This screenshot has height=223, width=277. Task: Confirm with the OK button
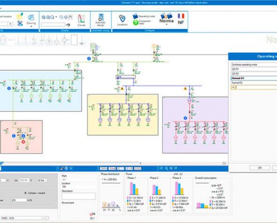click(x=260, y=168)
